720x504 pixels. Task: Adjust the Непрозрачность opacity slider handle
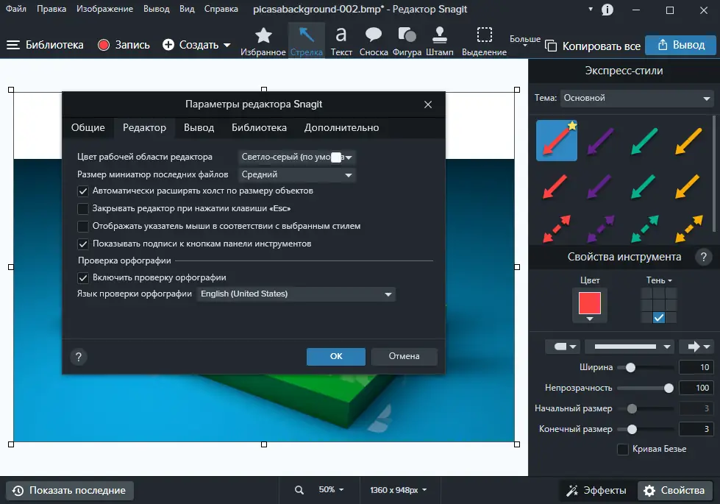tap(669, 388)
